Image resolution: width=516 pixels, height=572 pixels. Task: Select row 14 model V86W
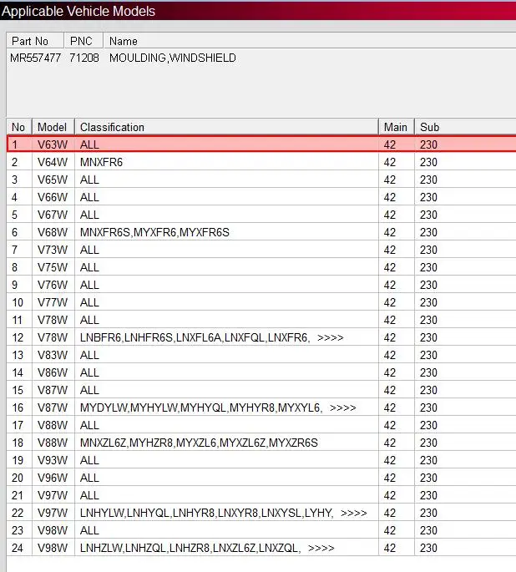53,372
